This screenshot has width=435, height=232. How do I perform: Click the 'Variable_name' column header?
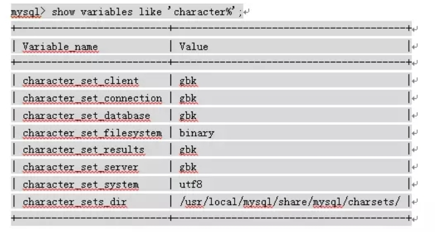click(x=60, y=46)
